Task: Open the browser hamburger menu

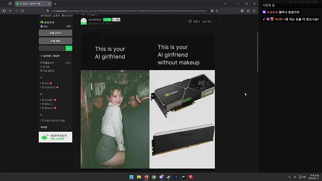Action: [254, 11]
